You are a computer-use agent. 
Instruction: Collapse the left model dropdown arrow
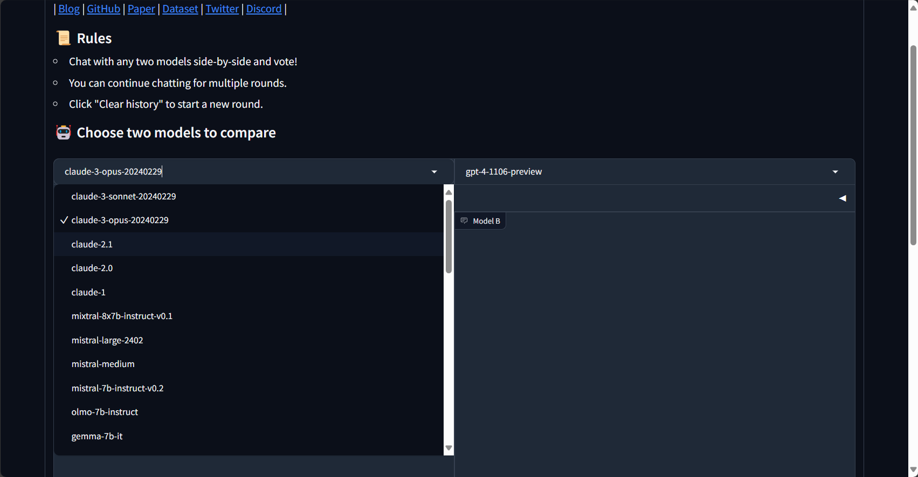434,172
